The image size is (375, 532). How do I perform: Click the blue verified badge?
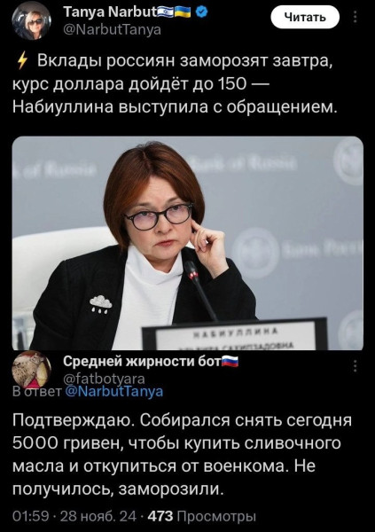point(203,13)
